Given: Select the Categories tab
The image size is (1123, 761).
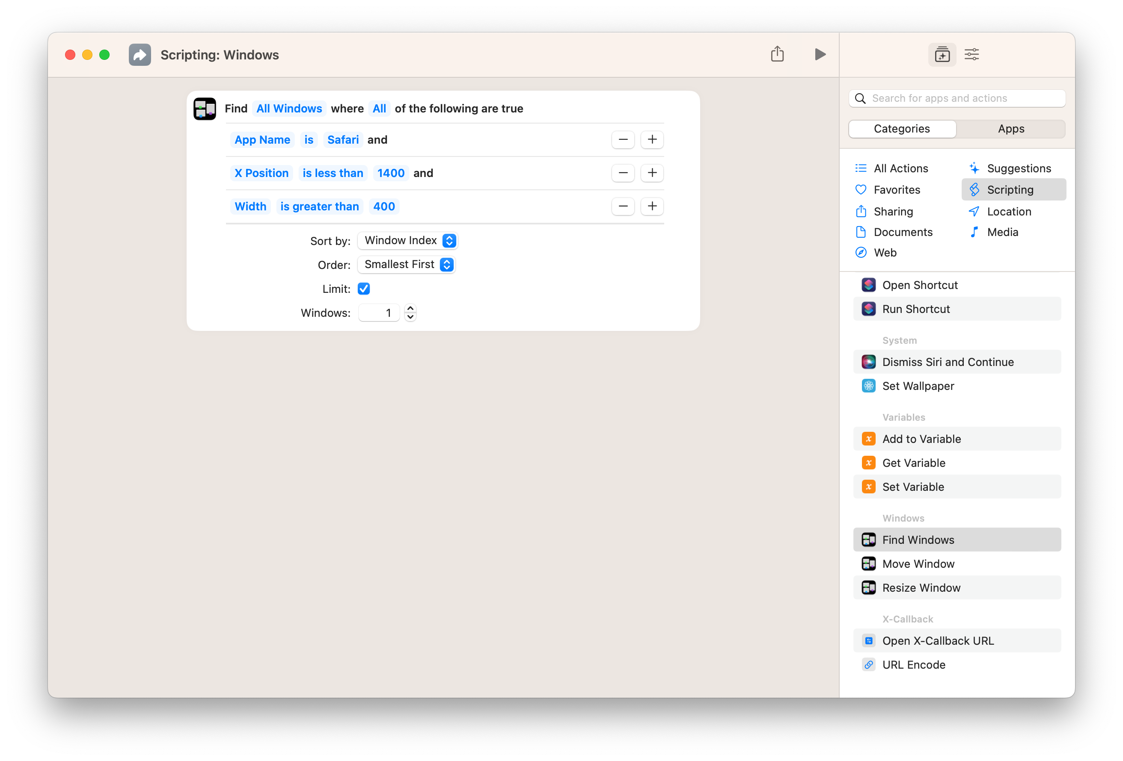Looking at the screenshot, I should pos(902,128).
